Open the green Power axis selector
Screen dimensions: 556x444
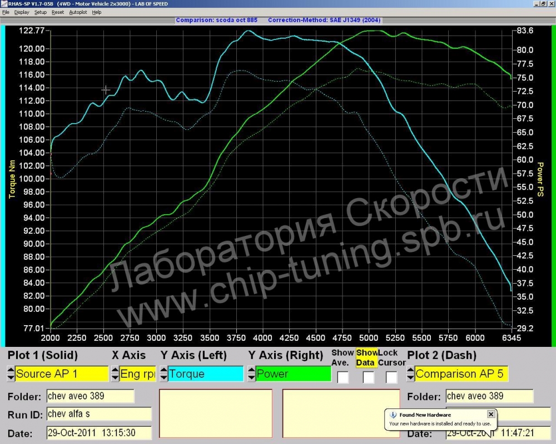click(292, 374)
